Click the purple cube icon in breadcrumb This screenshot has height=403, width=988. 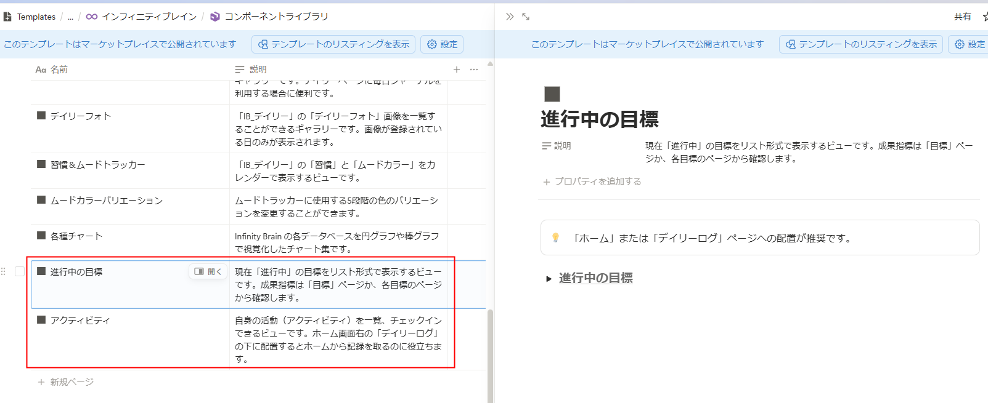pyautogui.click(x=214, y=17)
